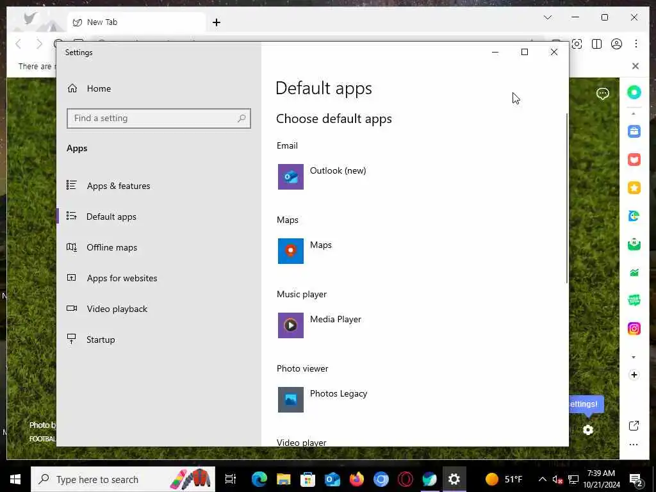Change the Media Player music default
The width and height of the screenshot is (656, 492).
(x=320, y=325)
